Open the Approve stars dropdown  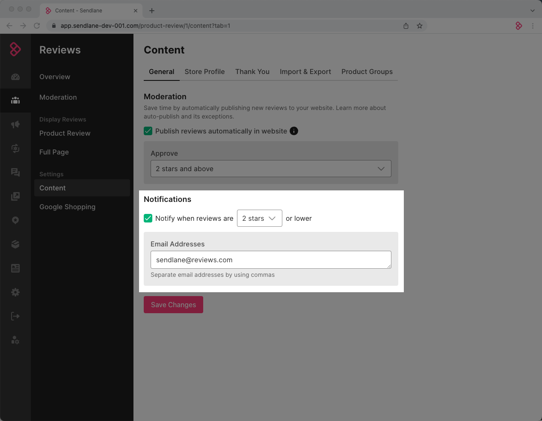[x=271, y=169]
